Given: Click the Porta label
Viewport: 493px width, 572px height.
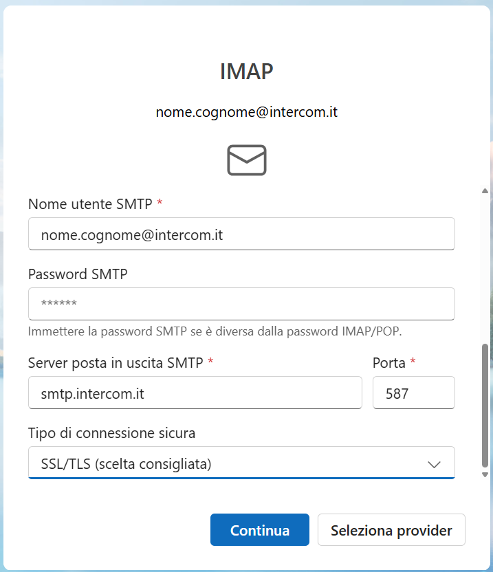Looking at the screenshot, I should tap(389, 362).
